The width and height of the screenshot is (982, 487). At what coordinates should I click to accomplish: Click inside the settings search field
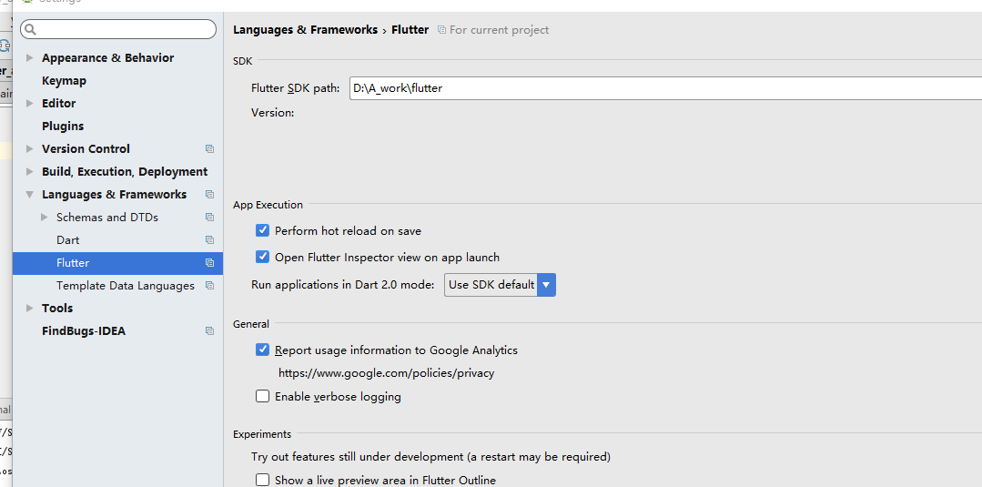point(118,29)
